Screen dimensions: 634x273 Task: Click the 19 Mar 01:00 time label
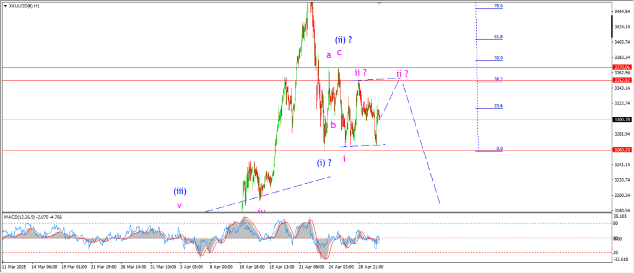tap(73, 267)
